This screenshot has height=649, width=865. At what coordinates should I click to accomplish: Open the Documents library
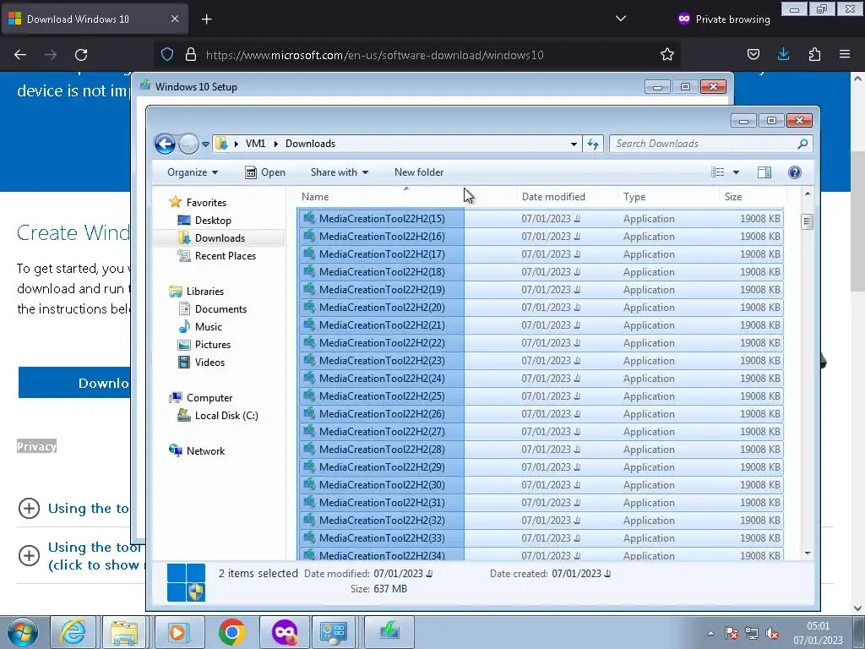click(220, 309)
